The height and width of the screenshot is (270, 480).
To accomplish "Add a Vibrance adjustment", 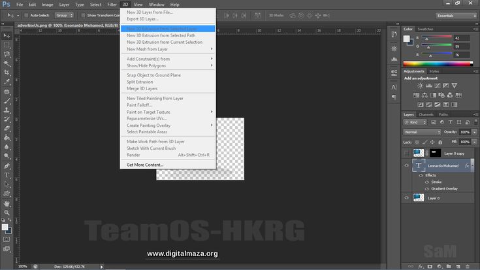I will pos(455,86).
